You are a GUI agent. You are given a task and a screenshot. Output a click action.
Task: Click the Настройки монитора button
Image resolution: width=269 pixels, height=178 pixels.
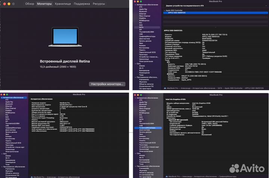pyautogui.click(x=107, y=84)
